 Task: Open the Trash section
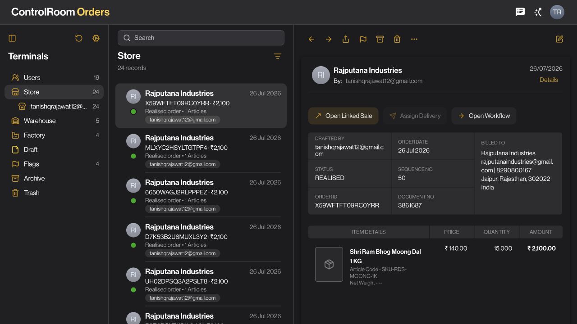[54, 193]
